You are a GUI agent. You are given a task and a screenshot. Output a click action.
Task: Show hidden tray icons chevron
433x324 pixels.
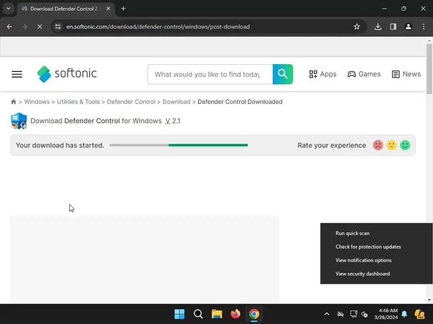click(x=327, y=314)
